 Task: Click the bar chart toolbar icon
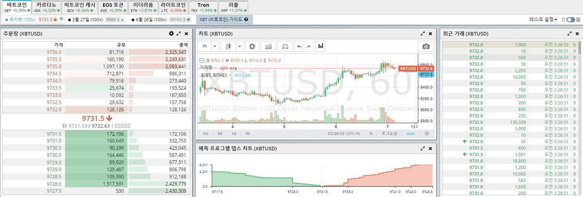click(x=321, y=46)
